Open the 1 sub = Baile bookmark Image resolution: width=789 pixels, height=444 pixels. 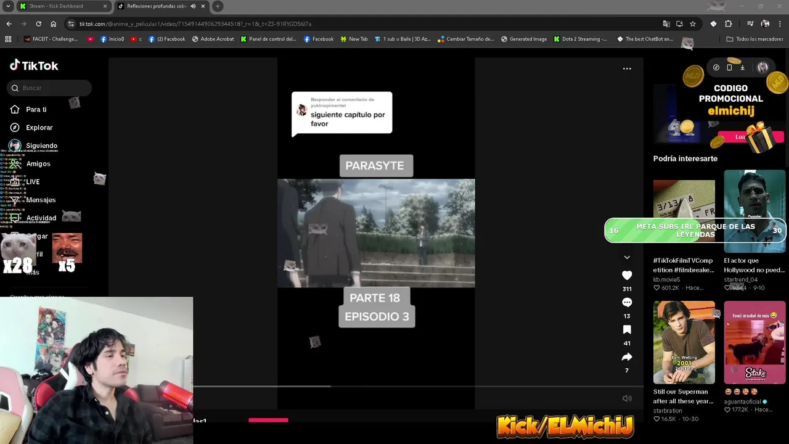tap(403, 39)
